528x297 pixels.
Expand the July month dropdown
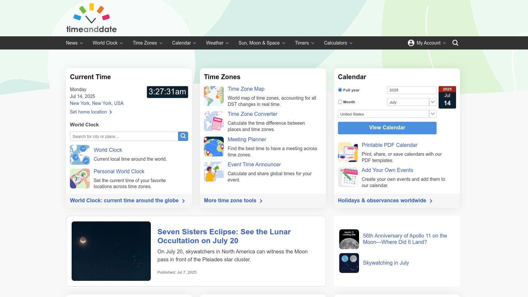tap(412, 102)
